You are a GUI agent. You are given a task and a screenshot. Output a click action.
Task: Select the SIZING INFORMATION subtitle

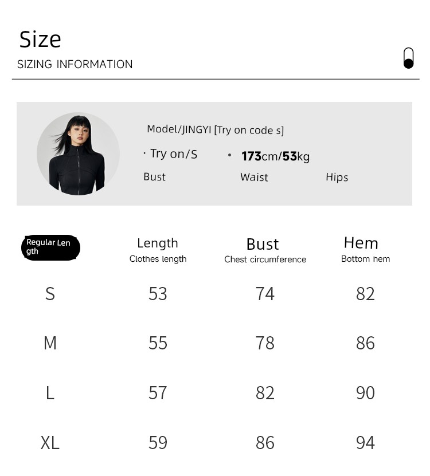click(75, 64)
